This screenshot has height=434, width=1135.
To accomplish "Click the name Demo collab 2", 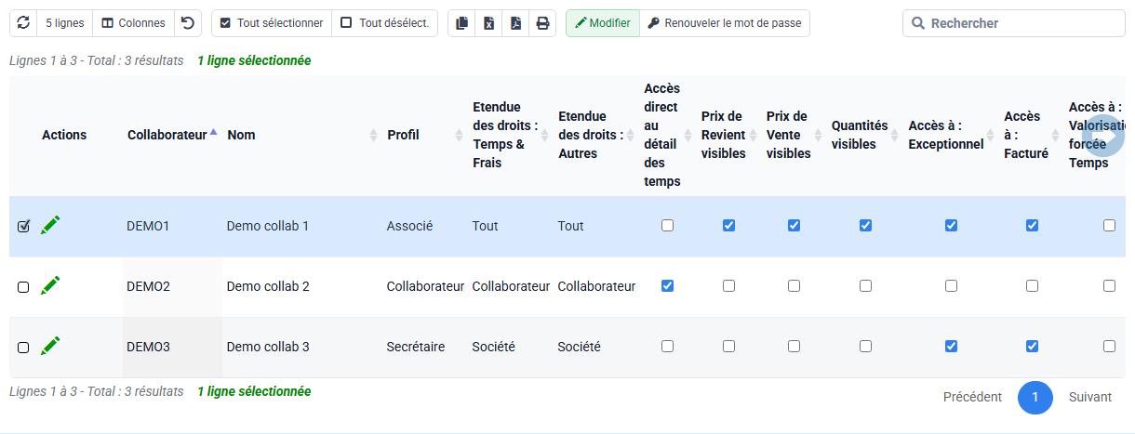I will coord(268,286).
